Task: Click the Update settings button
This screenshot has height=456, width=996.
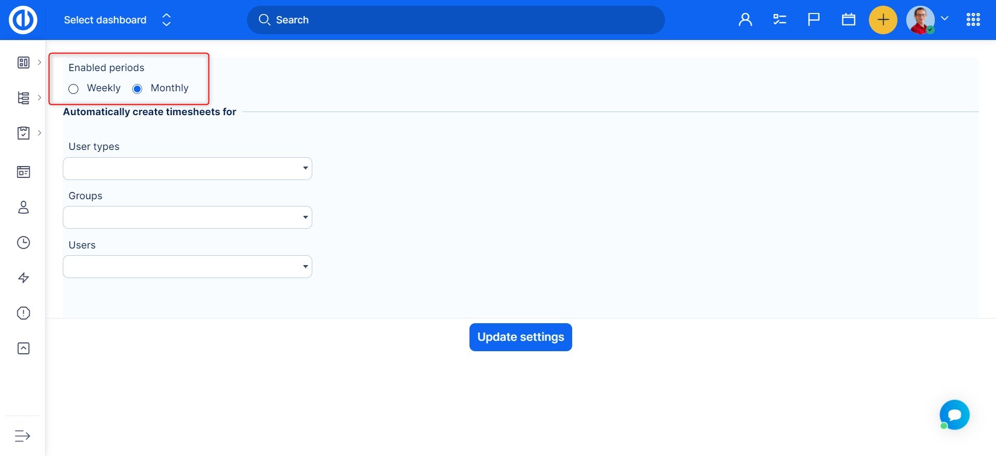Action: (x=520, y=337)
